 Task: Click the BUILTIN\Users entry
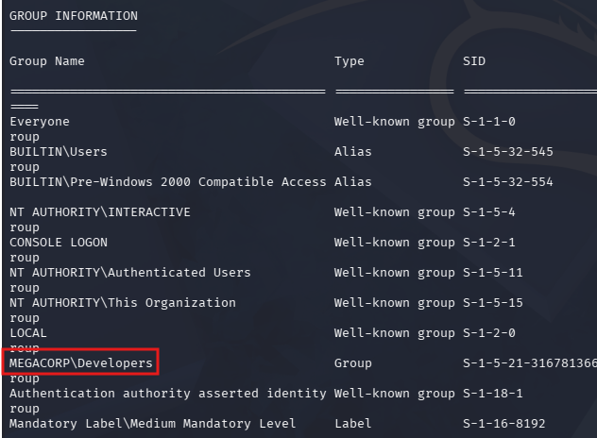59,152
